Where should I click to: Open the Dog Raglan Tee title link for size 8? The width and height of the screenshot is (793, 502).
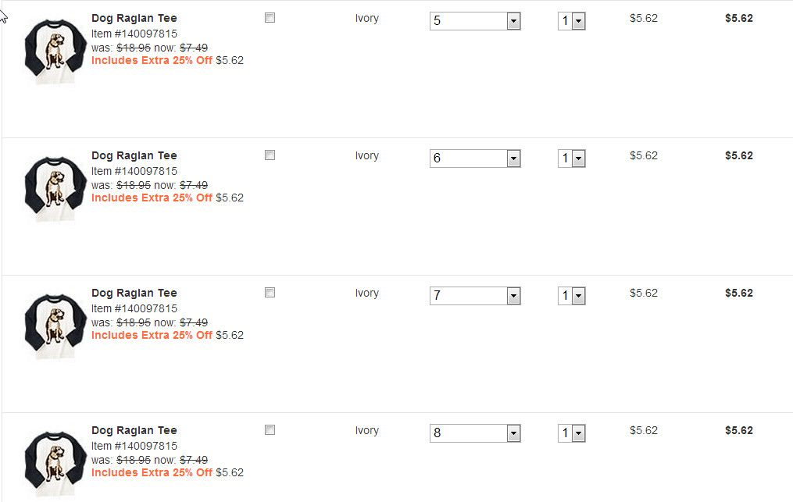coord(134,430)
